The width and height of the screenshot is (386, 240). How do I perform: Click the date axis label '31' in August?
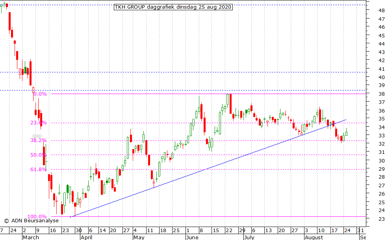point(361,231)
